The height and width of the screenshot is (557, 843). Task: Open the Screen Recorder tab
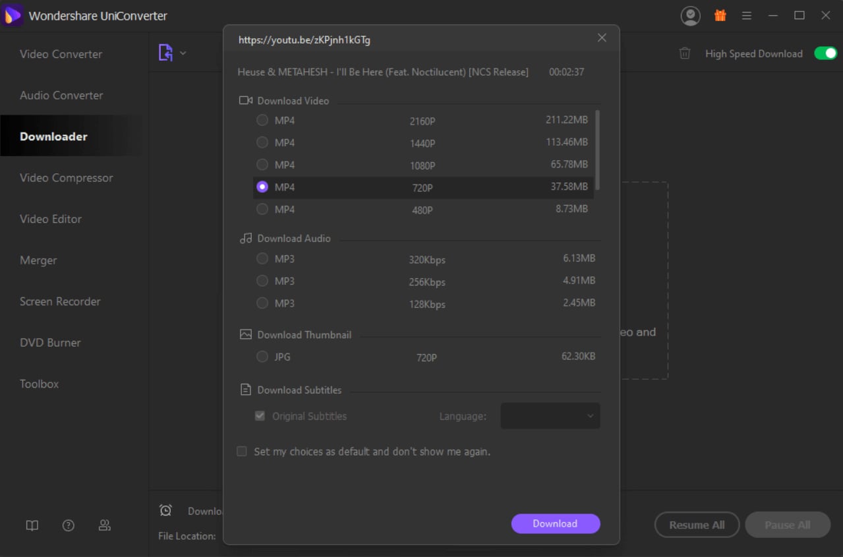[x=60, y=301]
